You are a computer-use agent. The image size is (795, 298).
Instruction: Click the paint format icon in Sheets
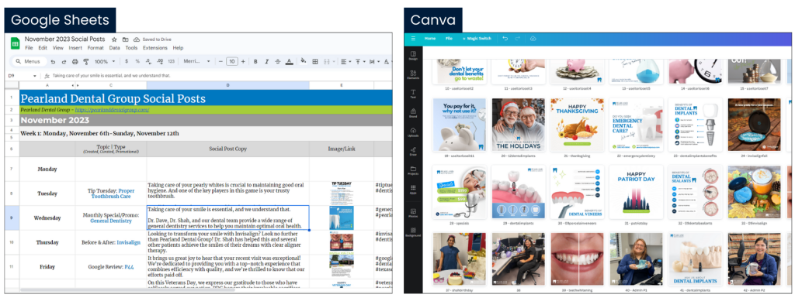tap(85, 61)
